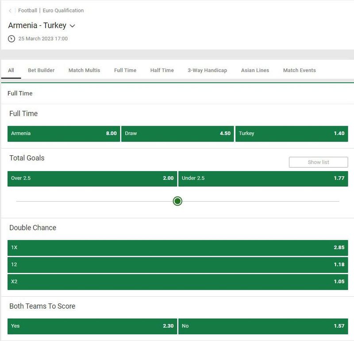The width and height of the screenshot is (354, 341).
Task: Choose Over 2.5 goals at 2.00
Action: (x=92, y=179)
